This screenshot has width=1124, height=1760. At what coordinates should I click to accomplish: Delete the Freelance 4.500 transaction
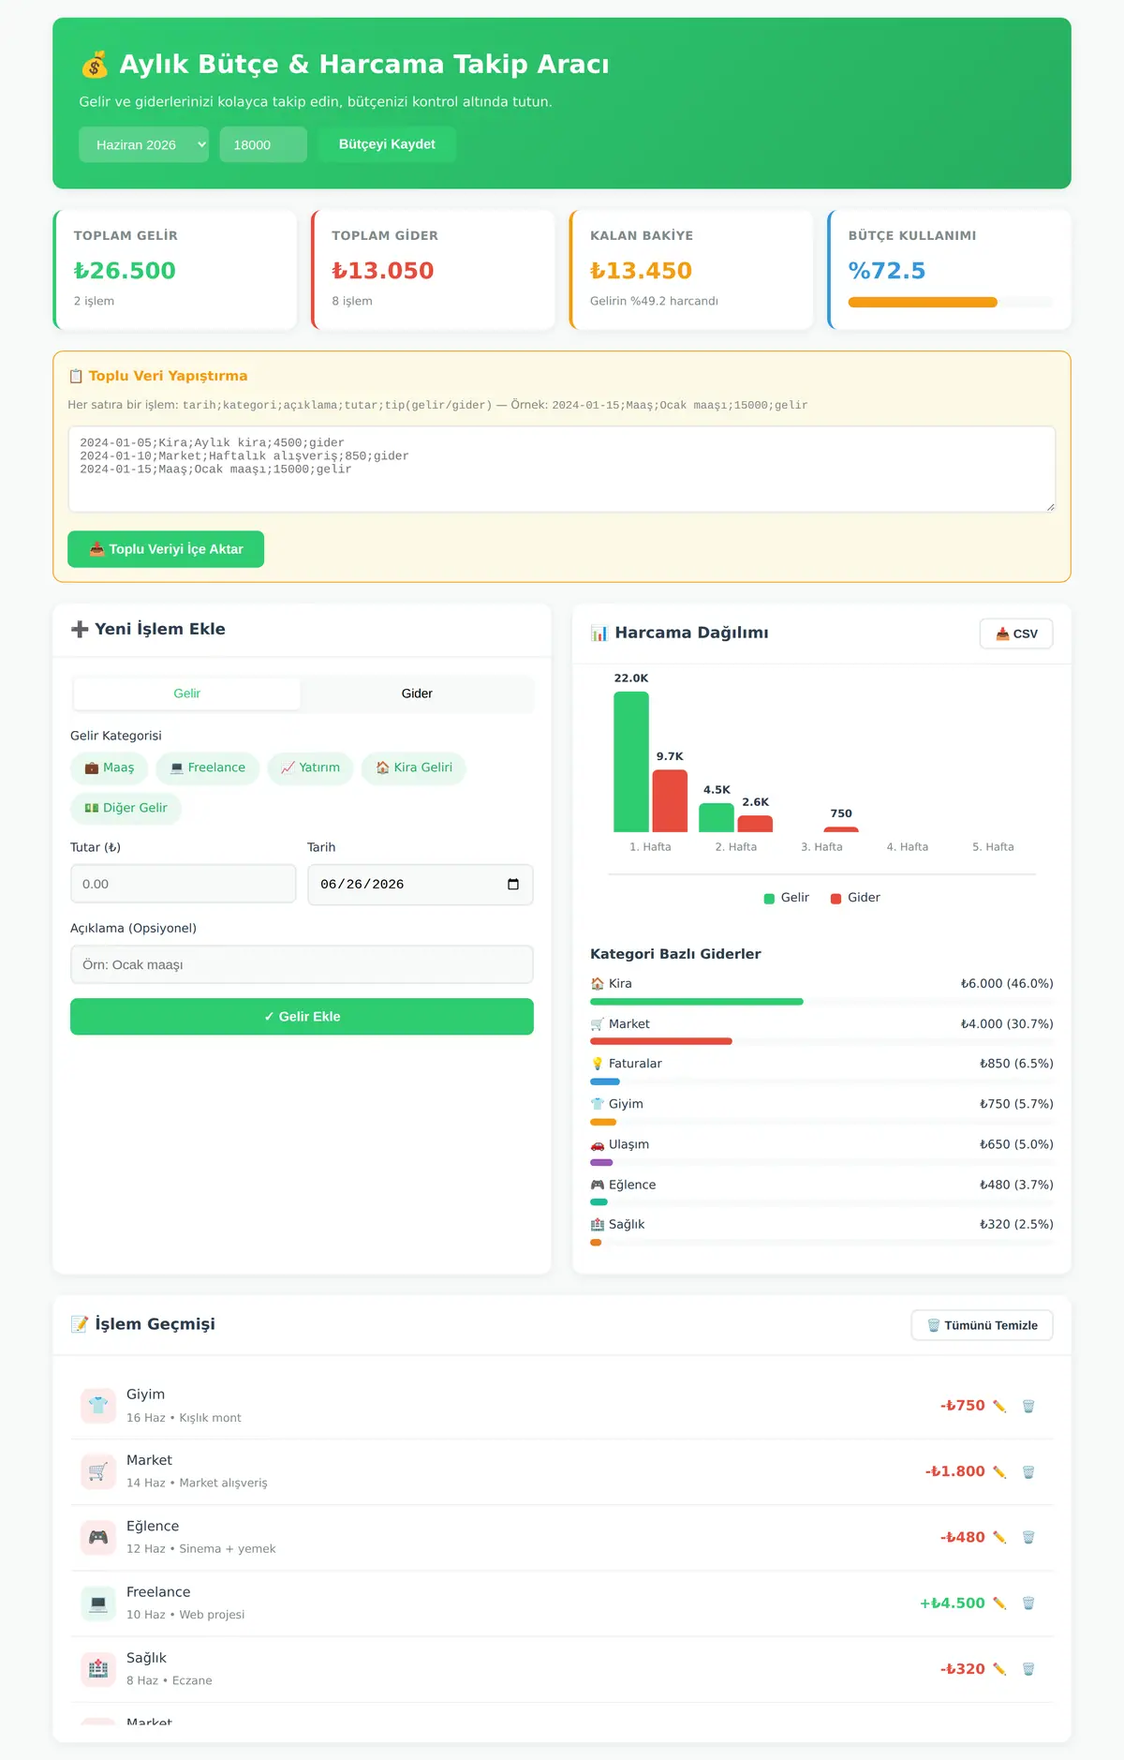[1028, 1603]
